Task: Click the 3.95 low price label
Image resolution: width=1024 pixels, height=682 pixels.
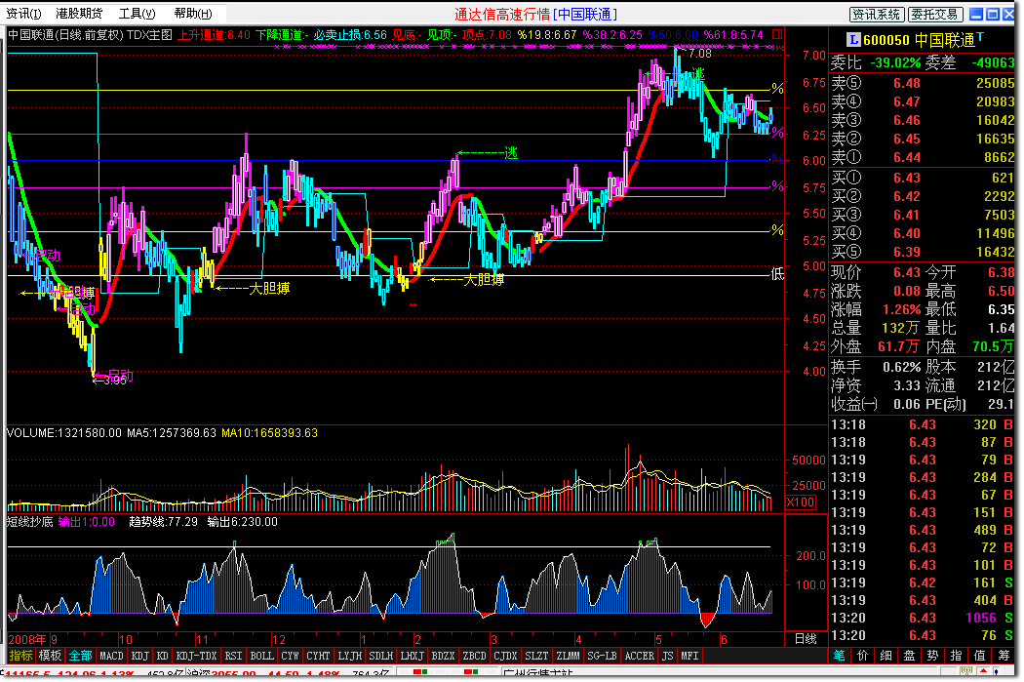Action: (114, 381)
